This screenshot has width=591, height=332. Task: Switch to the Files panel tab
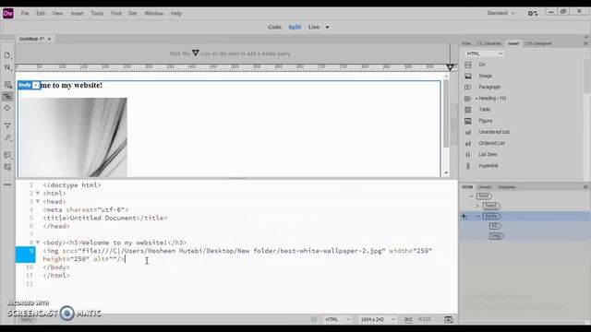point(466,43)
